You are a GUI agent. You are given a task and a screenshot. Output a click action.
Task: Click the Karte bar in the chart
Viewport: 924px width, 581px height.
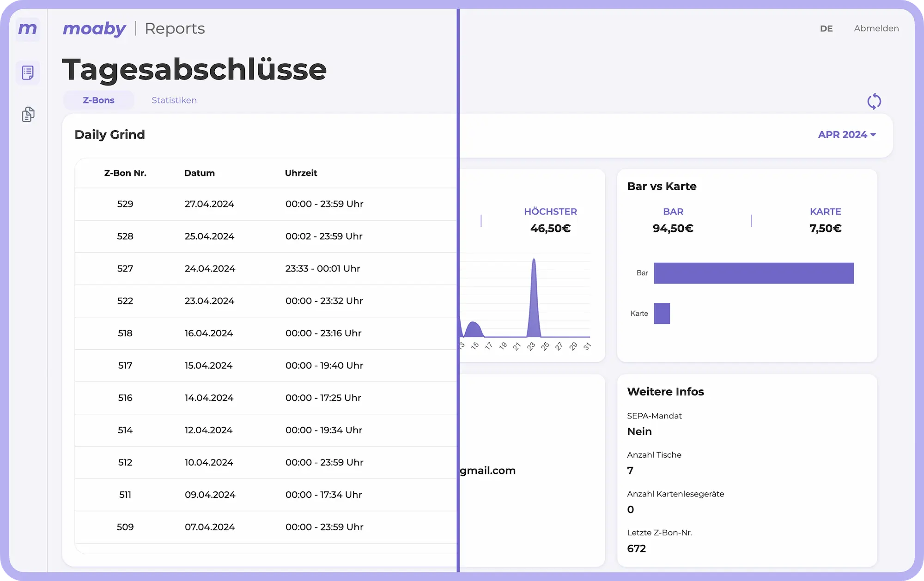[662, 314]
